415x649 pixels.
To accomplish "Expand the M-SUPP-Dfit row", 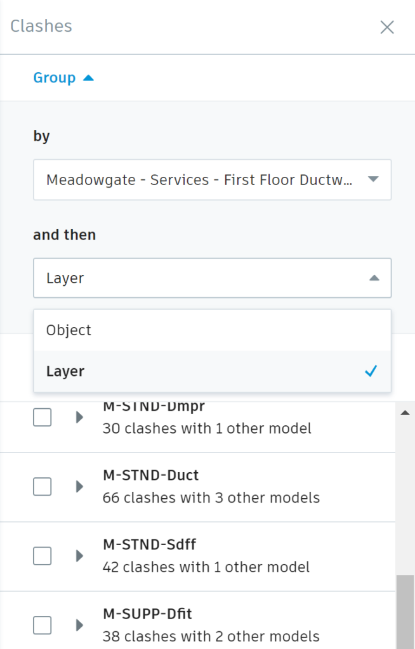I will pos(79,625).
